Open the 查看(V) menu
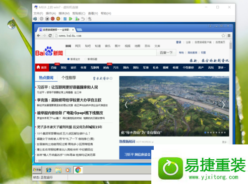The height and width of the screenshot is (184, 248). coord(93,13)
